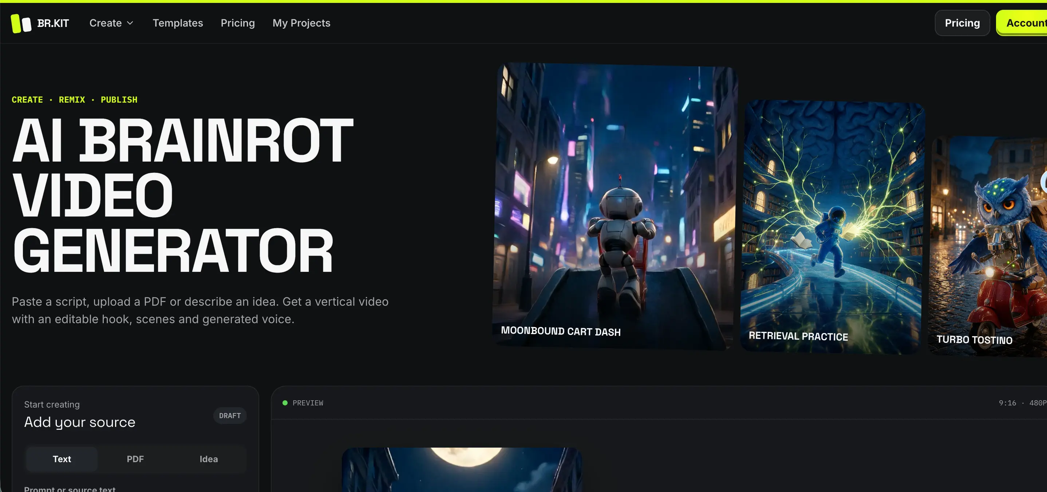Viewport: 1047px width, 492px height.
Task: Click the 9:16 · 480P format label
Action: 1023,403
